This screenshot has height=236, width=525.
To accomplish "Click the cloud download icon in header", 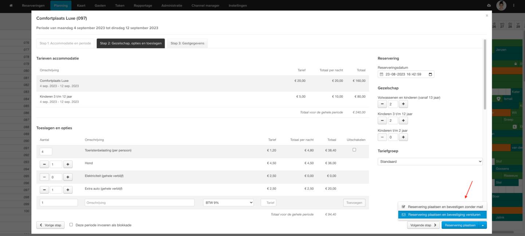I will pyautogui.click(x=489, y=5).
